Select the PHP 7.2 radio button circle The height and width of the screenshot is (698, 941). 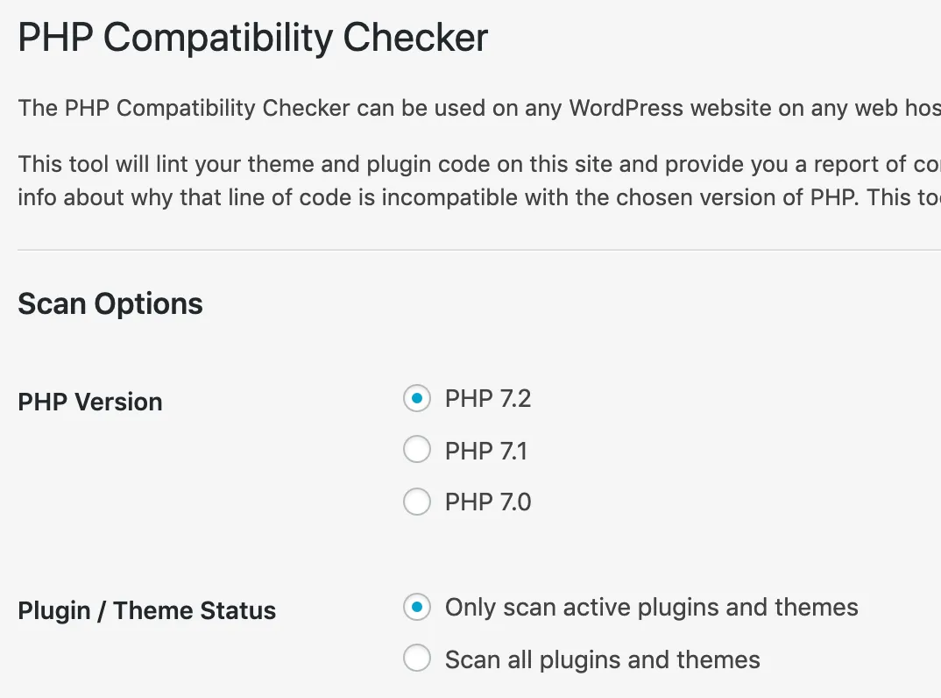click(417, 399)
